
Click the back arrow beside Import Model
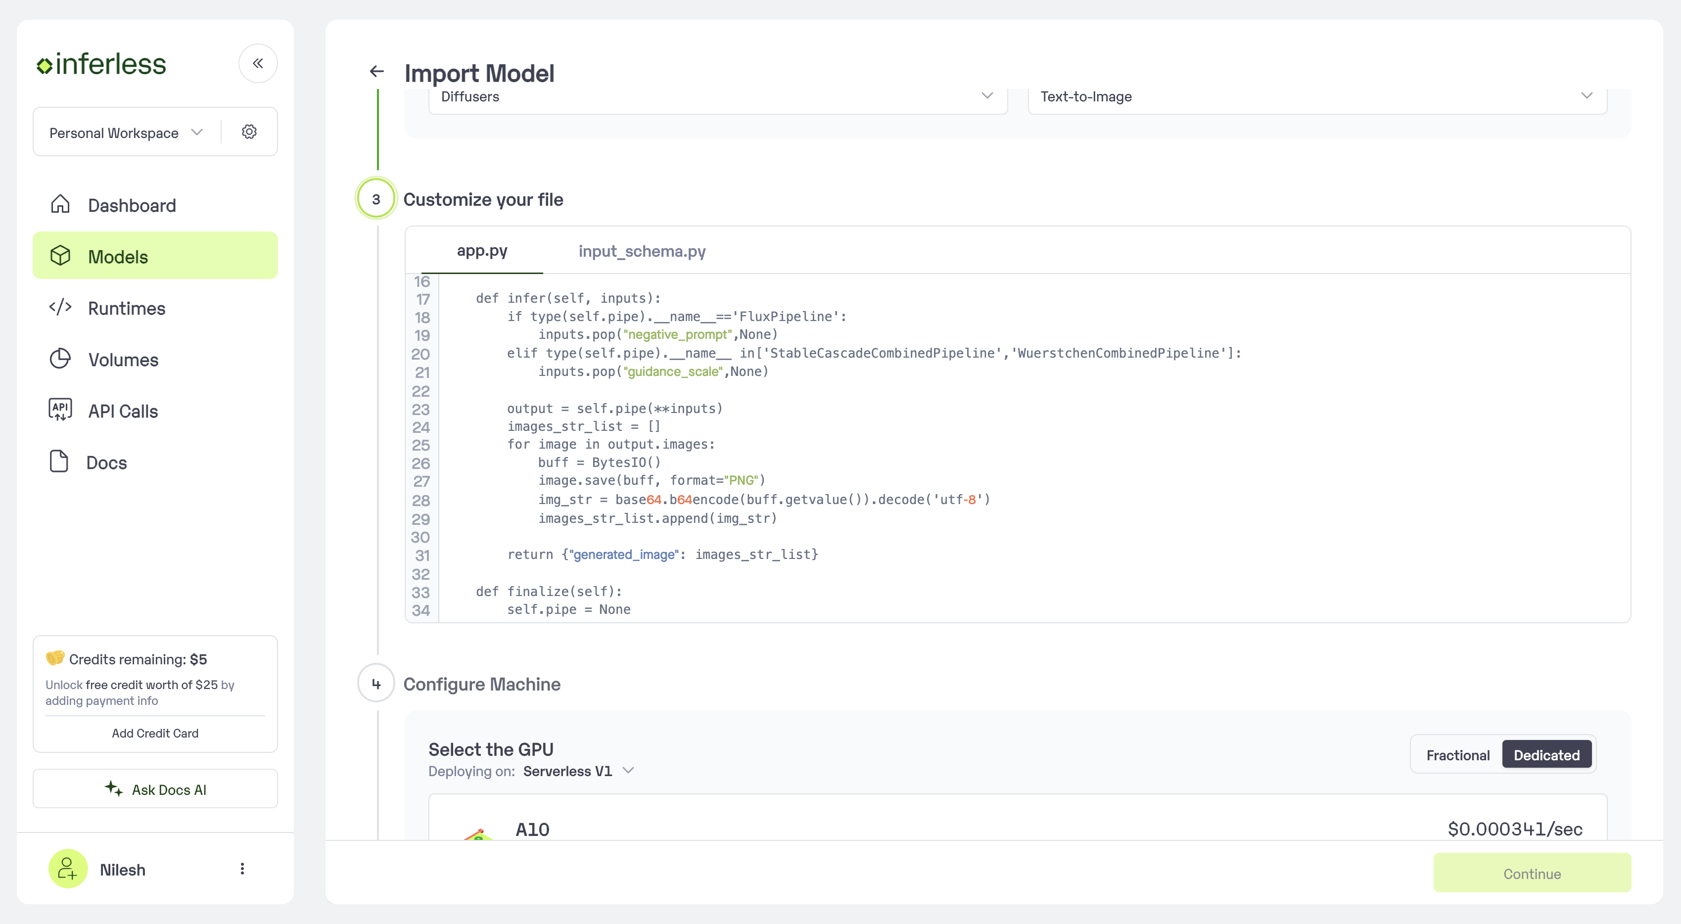pos(376,71)
